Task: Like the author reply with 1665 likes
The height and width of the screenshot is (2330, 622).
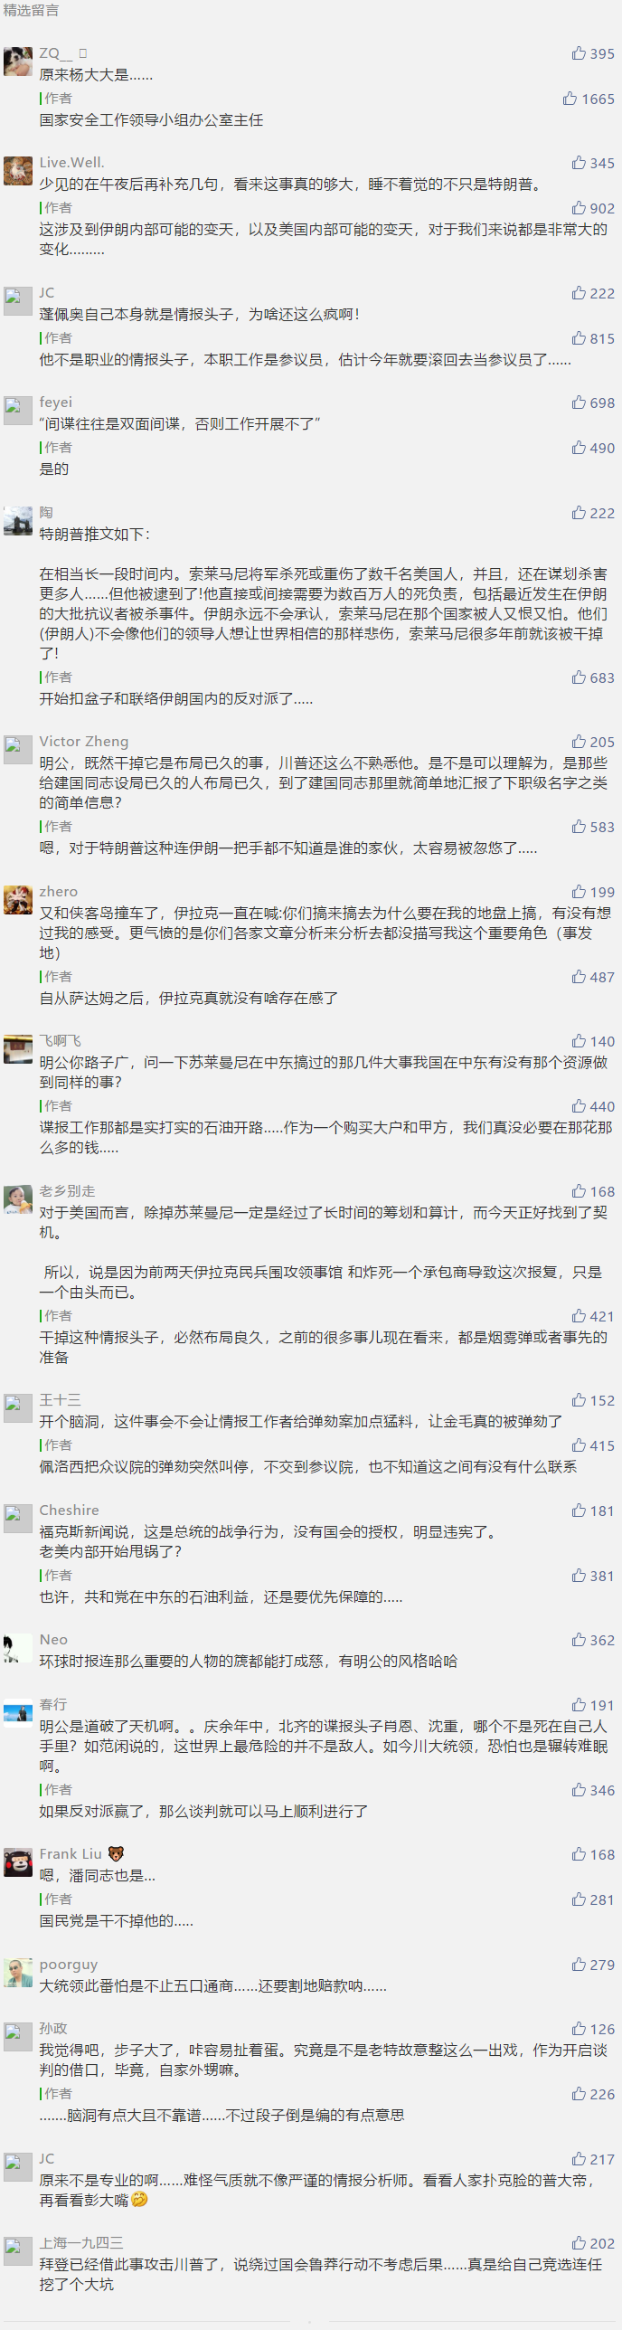Action: click(x=588, y=99)
